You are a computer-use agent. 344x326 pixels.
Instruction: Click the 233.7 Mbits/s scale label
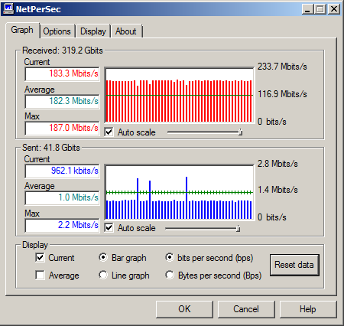coord(282,67)
